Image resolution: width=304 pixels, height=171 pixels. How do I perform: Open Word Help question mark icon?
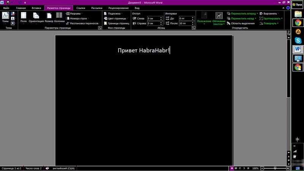[288, 8]
